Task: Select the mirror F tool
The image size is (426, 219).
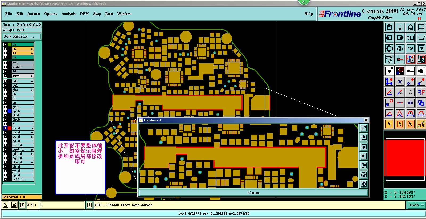Action: coord(421,92)
